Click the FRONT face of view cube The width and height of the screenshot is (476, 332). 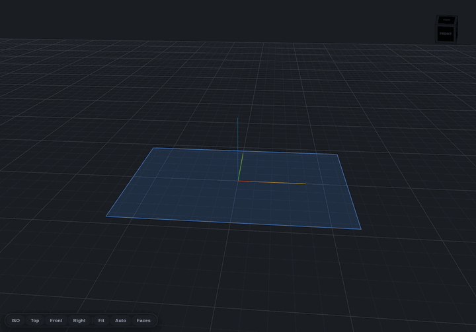446,34
